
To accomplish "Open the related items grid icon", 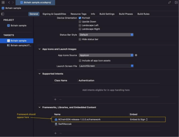I will [3, 2].
